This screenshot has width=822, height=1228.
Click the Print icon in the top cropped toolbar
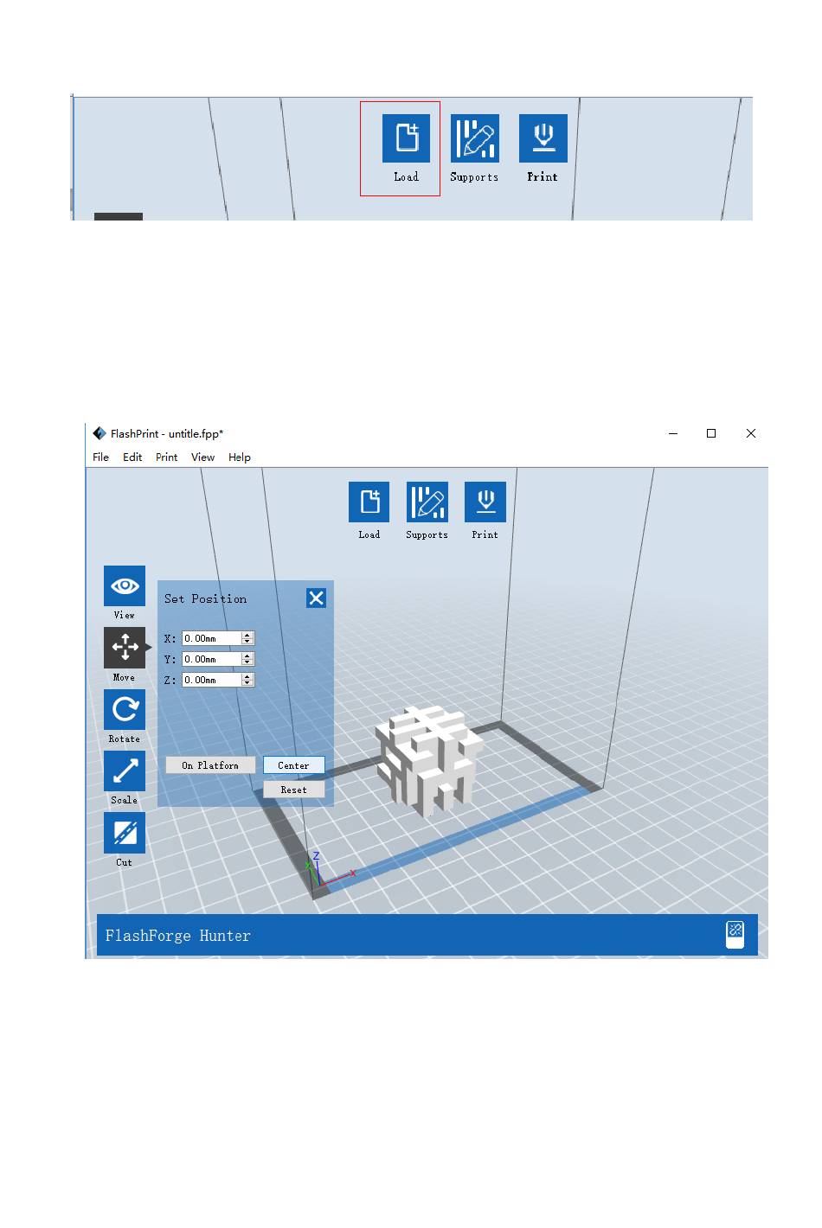[x=543, y=138]
